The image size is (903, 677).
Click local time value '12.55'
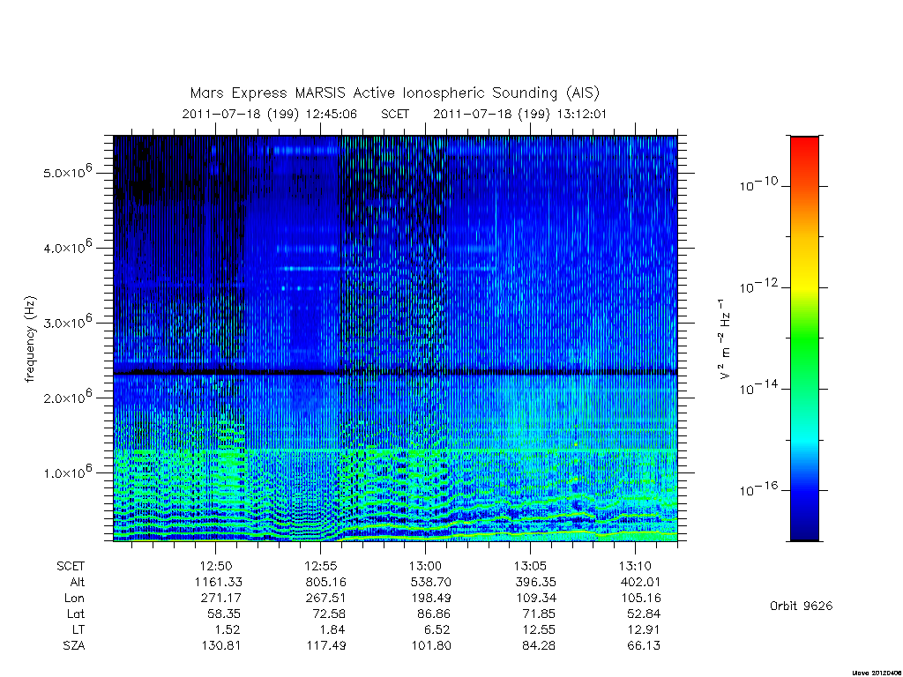point(539,629)
